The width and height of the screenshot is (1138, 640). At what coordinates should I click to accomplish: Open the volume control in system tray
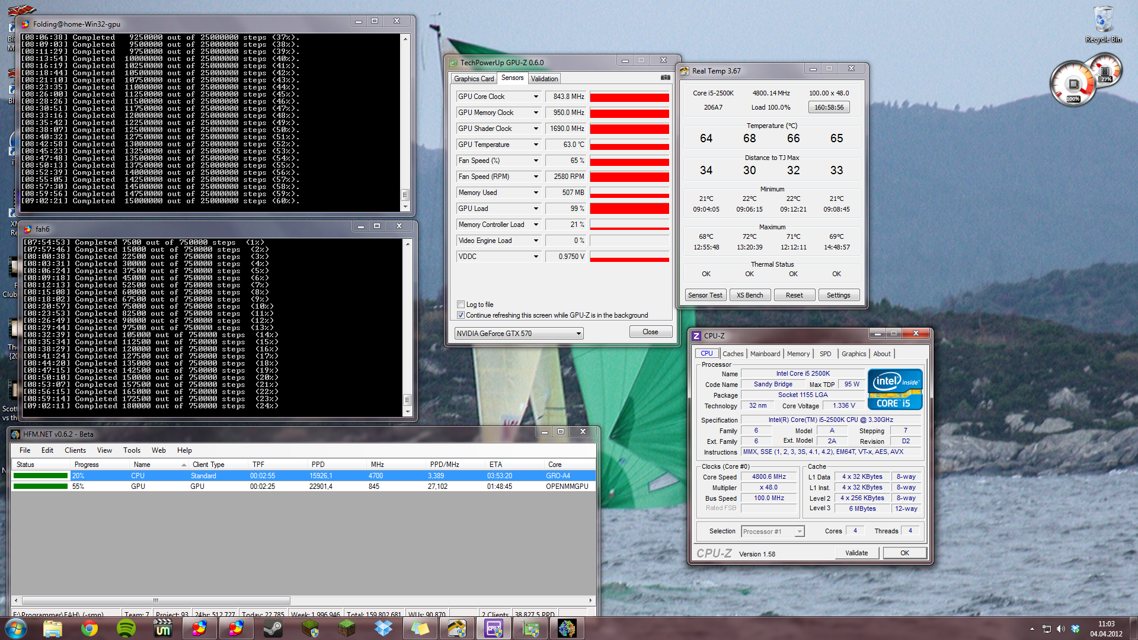(x=1060, y=629)
